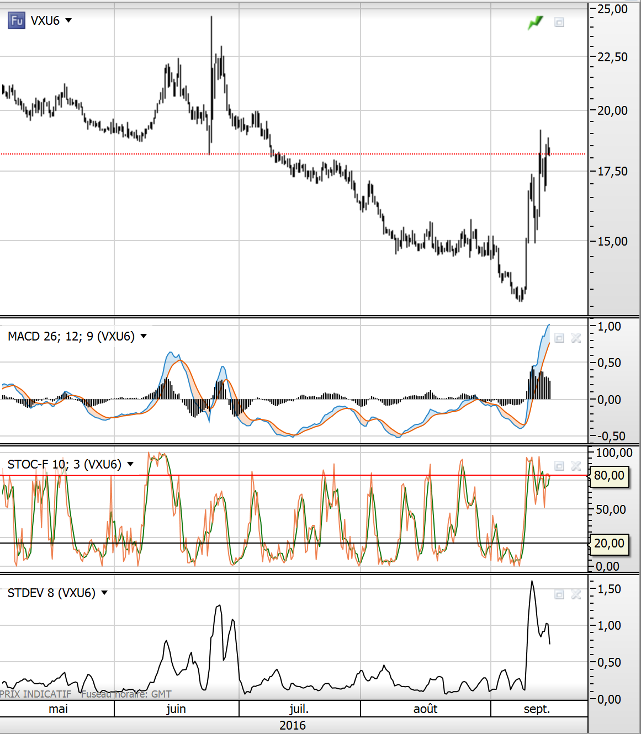Select the MACD 26; 12; 9 (VXU6) label
Screen dimensions: 641x734
(71, 336)
